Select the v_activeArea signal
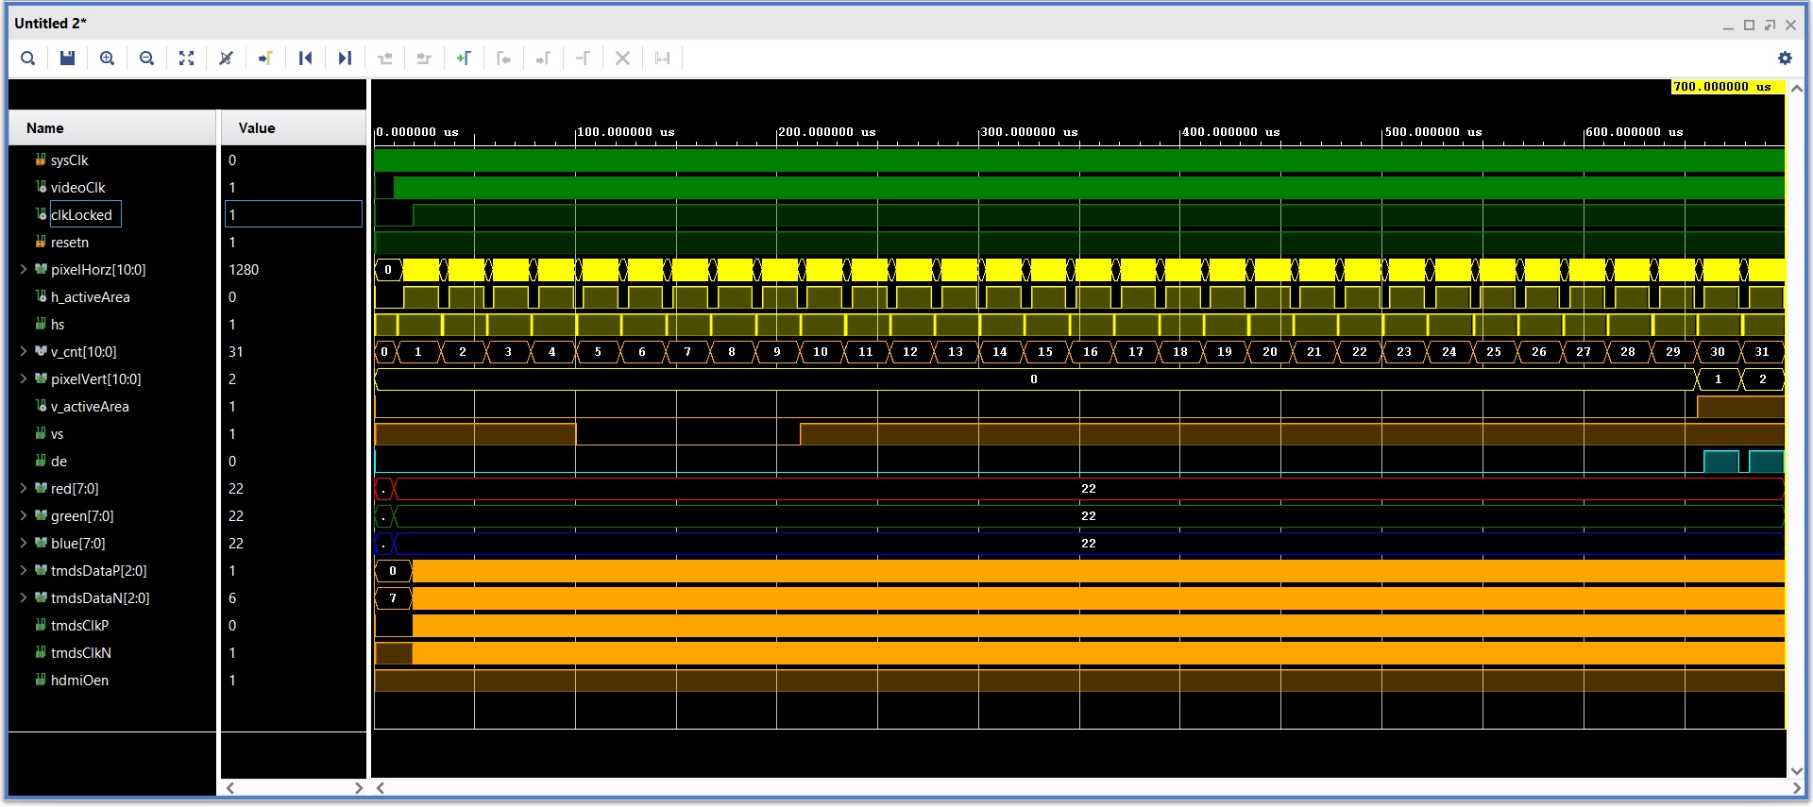Screen dimensions: 1813x807 pos(90,407)
